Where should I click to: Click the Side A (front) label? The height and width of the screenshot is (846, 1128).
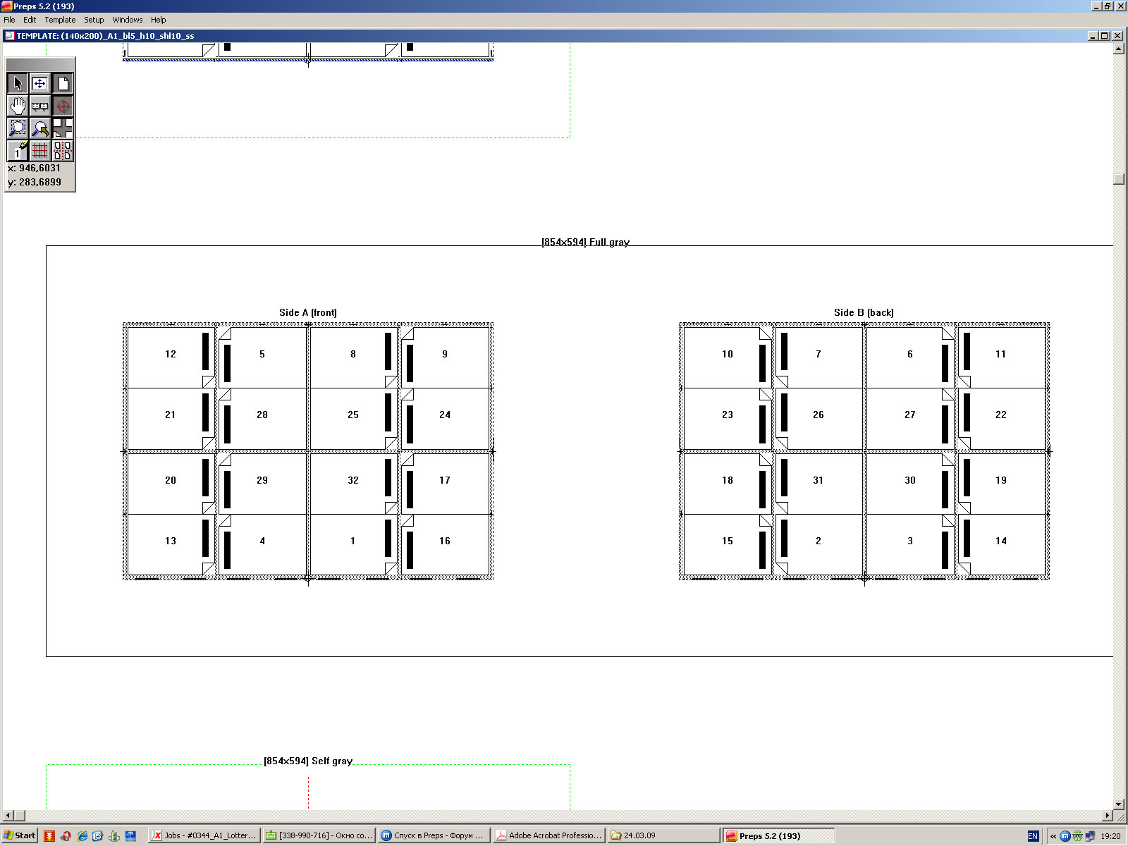coord(308,312)
